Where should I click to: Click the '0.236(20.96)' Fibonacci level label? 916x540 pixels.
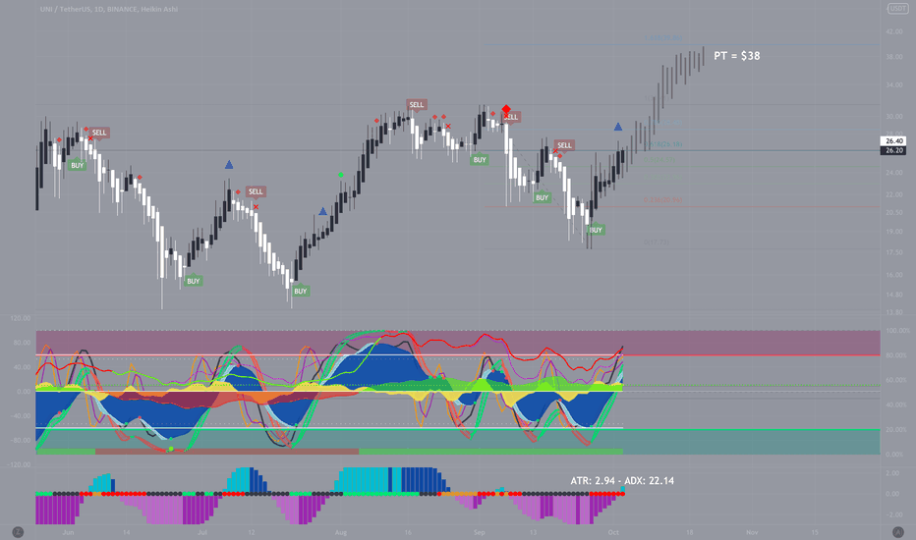pyautogui.click(x=663, y=199)
